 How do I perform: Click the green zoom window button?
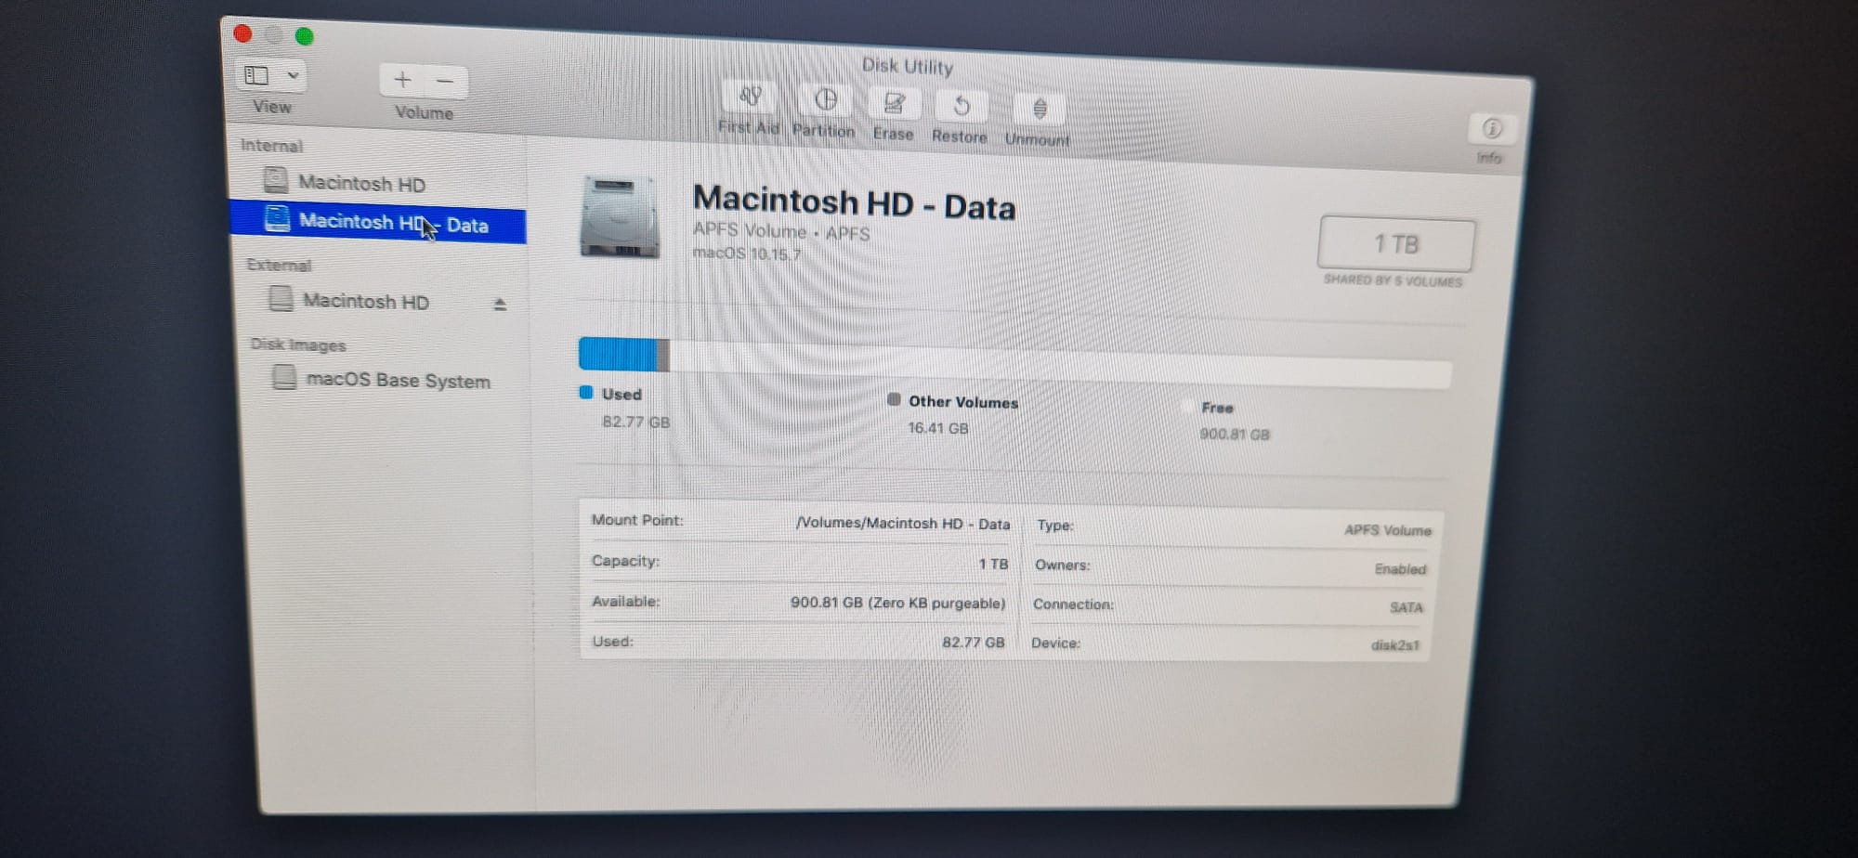(304, 36)
